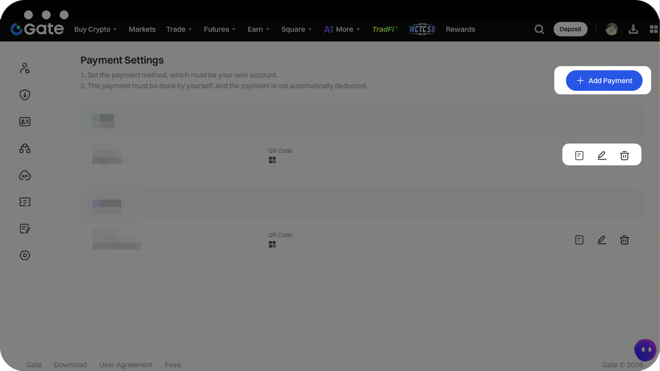This screenshot has width=660, height=371.
Task: Delete the first payment method
Action: 624,156
